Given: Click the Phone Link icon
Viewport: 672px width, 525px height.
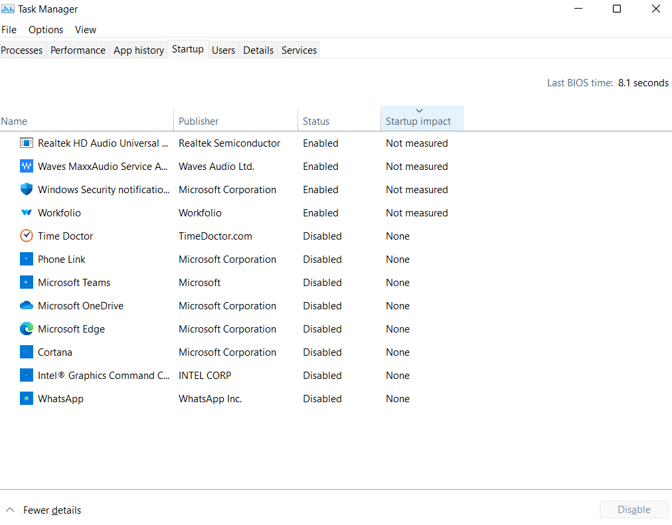Looking at the screenshot, I should tap(27, 259).
